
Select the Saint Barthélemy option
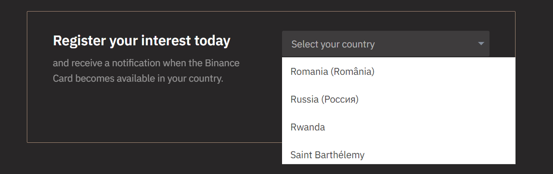399,153
